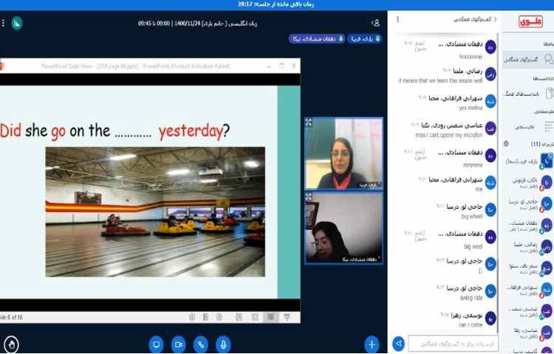Expand fullscreen on the student's webcam video
The width and height of the screenshot is (554, 354).
(309, 198)
